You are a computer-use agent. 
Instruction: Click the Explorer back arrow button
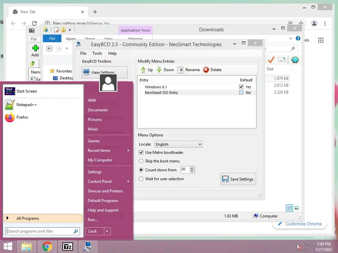[50, 48]
